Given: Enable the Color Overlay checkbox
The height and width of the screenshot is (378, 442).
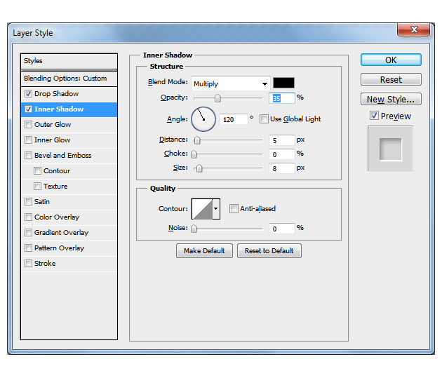Looking at the screenshot, I should [28, 217].
